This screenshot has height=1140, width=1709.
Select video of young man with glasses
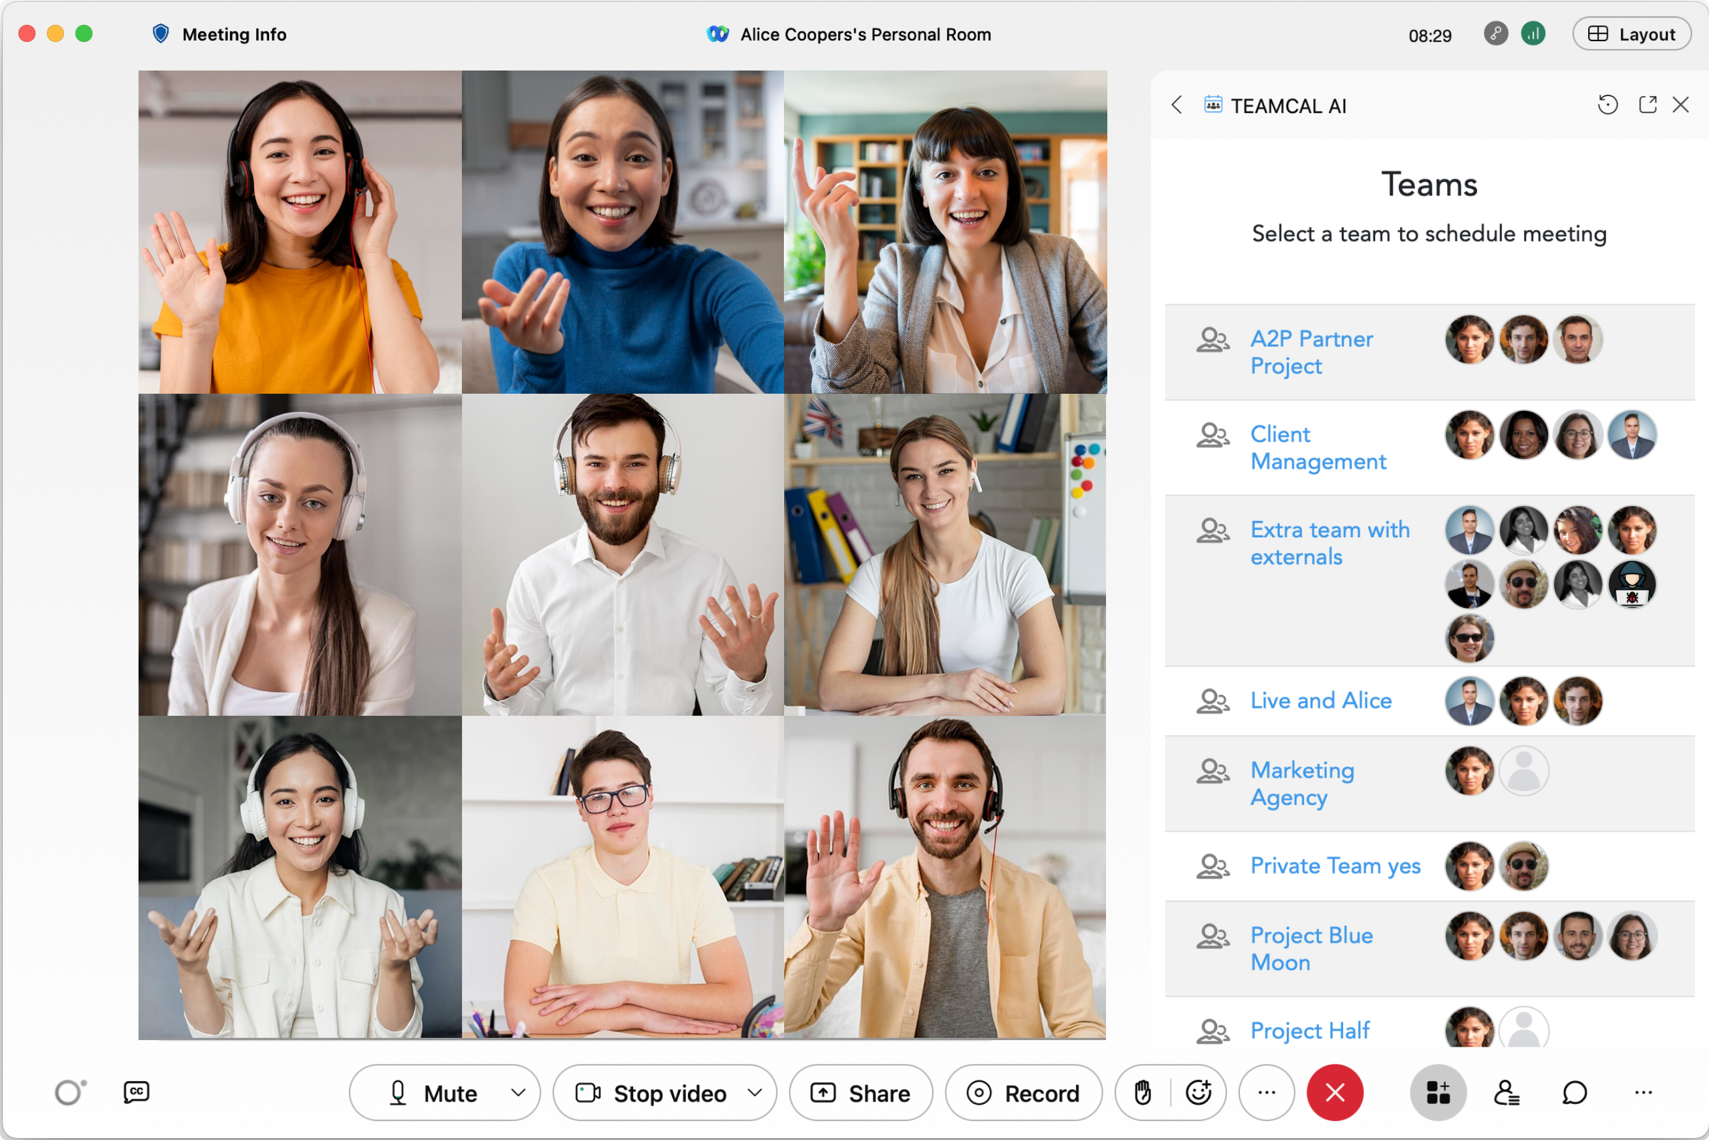[x=623, y=878]
